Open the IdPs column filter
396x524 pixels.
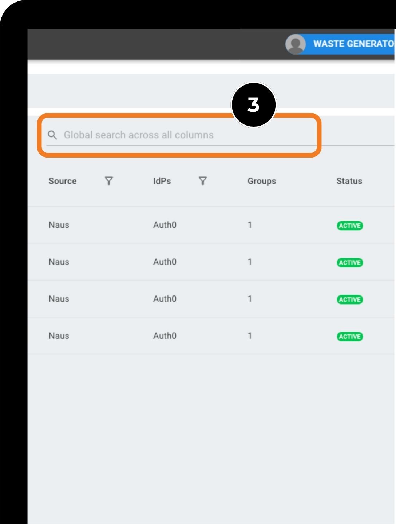tap(203, 181)
